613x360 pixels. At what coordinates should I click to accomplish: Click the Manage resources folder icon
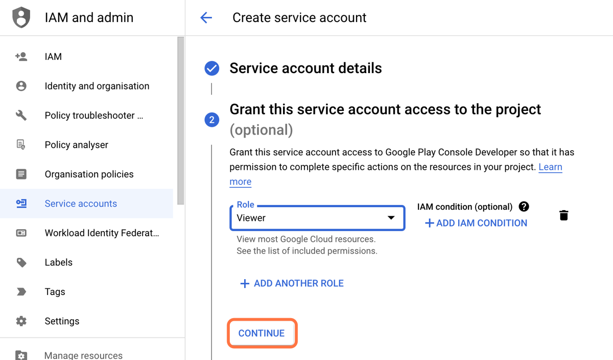[21, 355]
